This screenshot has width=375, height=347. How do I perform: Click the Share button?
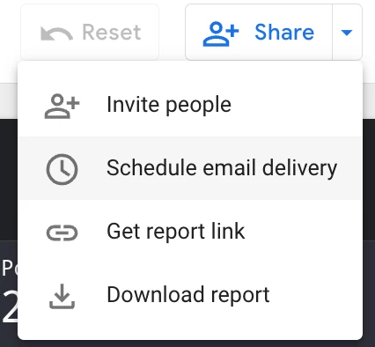tap(259, 32)
